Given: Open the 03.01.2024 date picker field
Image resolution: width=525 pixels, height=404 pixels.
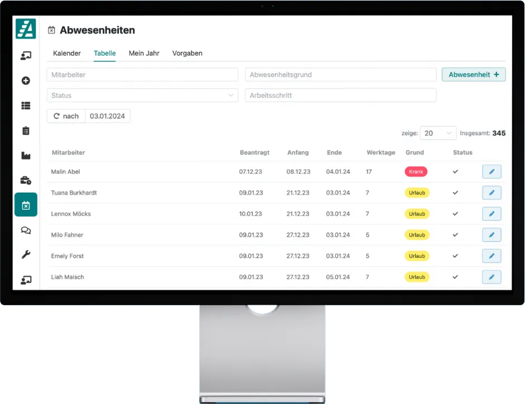Looking at the screenshot, I should click(108, 116).
